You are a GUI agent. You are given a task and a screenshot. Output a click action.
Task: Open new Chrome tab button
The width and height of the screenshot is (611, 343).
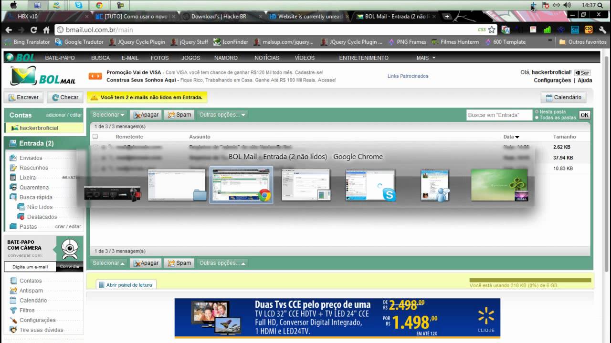[447, 16]
